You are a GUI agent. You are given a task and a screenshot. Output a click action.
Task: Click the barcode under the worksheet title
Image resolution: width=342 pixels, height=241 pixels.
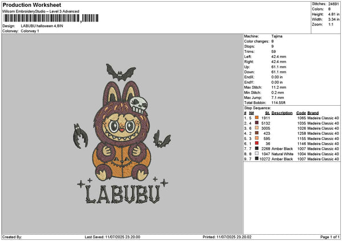[51, 18]
